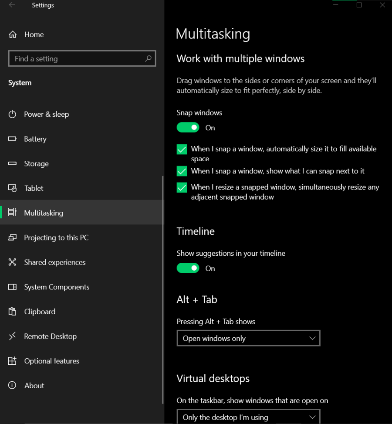Uncheck automatically size to fill available space
Viewport: 392px width, 424px height.
pos(182,149)
